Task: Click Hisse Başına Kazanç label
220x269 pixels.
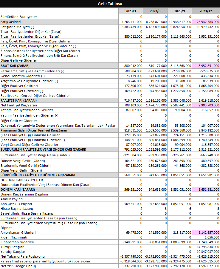Action: point(17,209)
